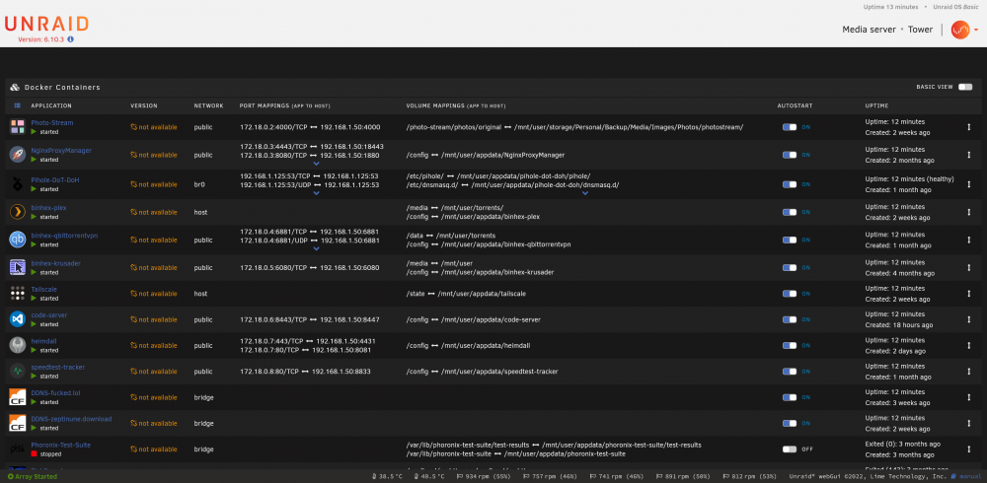Open the binhex-krusader container link

click(x=56, y=263)
